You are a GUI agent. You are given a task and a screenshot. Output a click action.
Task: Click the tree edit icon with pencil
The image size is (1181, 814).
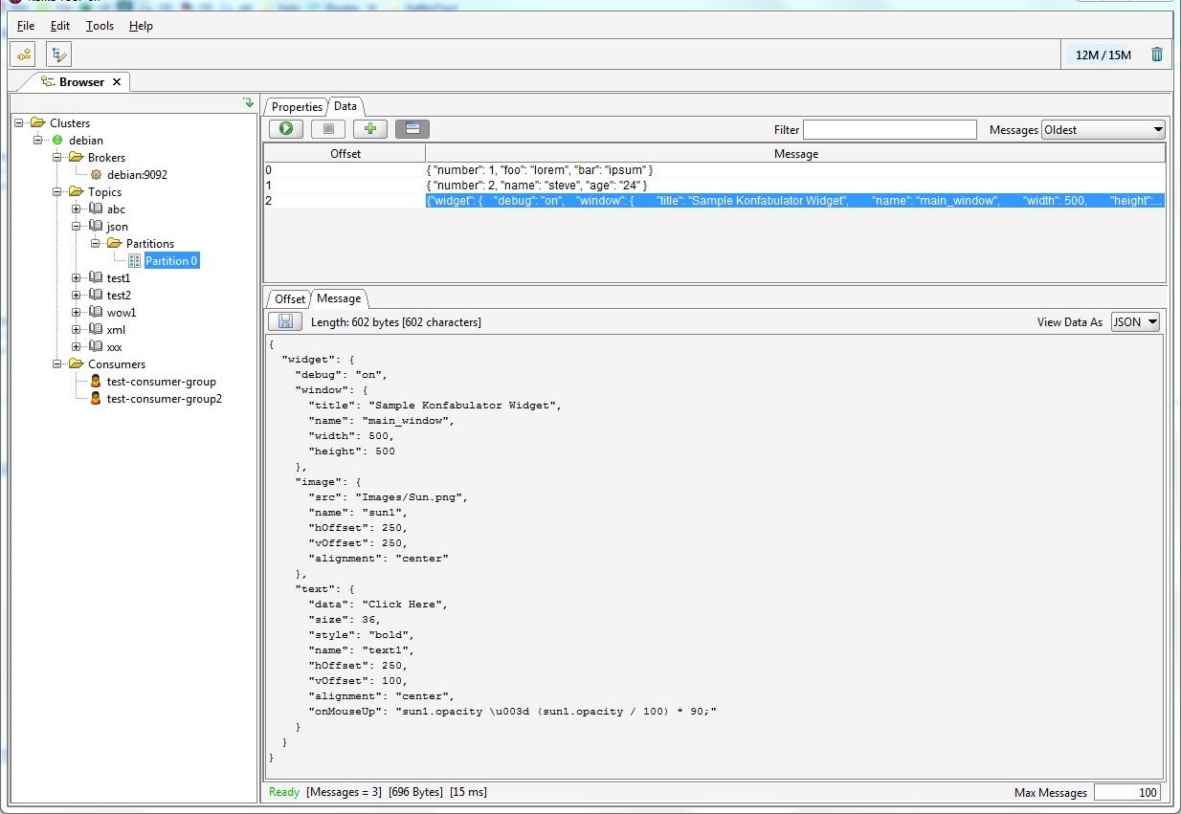[59, 55]
